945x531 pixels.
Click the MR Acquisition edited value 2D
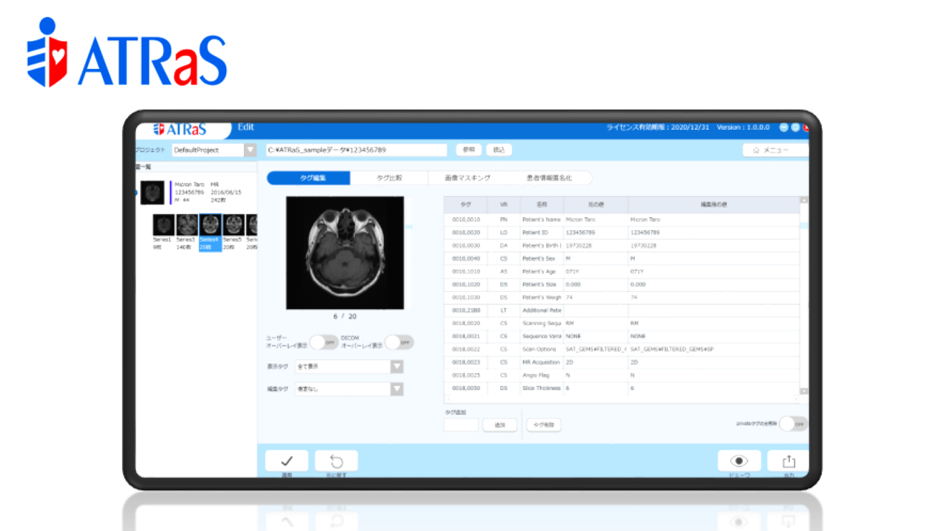coord(634,362)
